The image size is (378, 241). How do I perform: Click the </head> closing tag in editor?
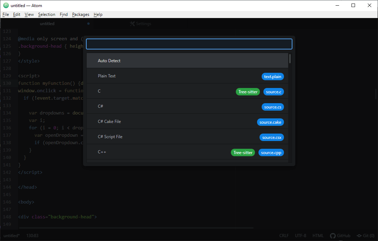pos(28,187)
